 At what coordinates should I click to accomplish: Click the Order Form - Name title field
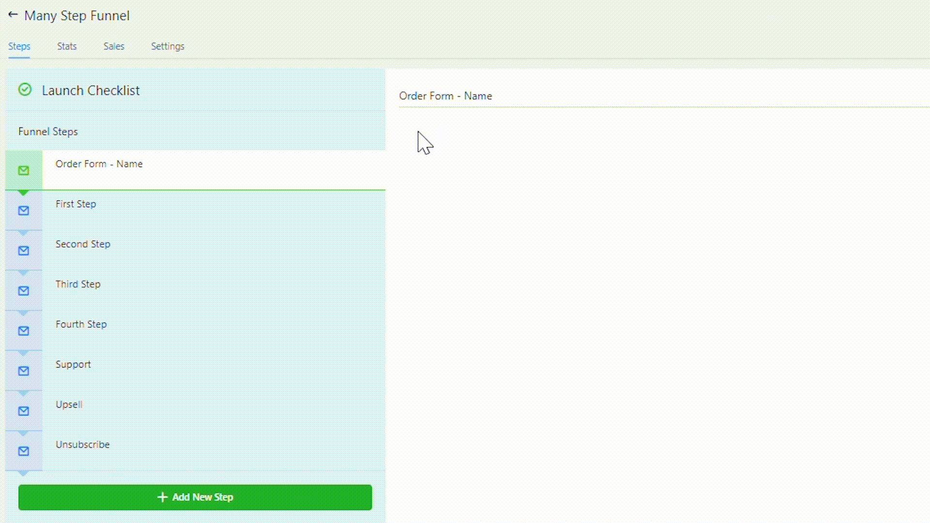pyautogui.click(x=446, y=96)
